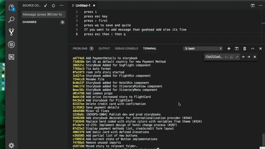The width and height of the screenshot is (265, 149).
Task: Click commit hash ad774a5 in terminal
Action: (78, 58)
